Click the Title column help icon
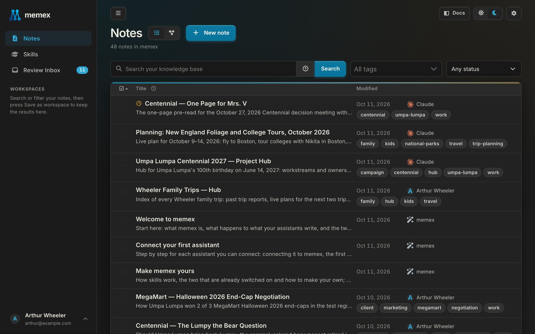535x334 pixels. tap(153, 88)
